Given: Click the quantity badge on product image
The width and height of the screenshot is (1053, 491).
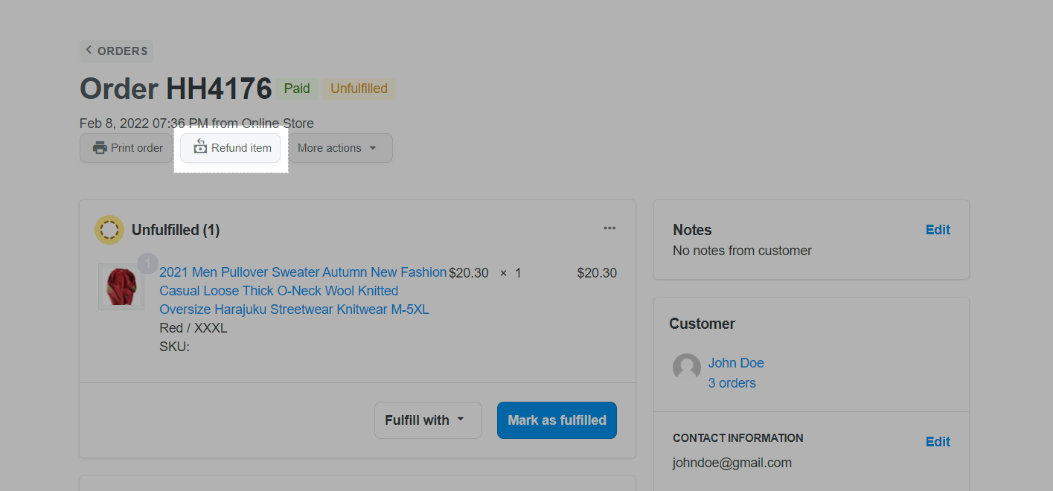Looking at the screenshot, I should (147, 263).
